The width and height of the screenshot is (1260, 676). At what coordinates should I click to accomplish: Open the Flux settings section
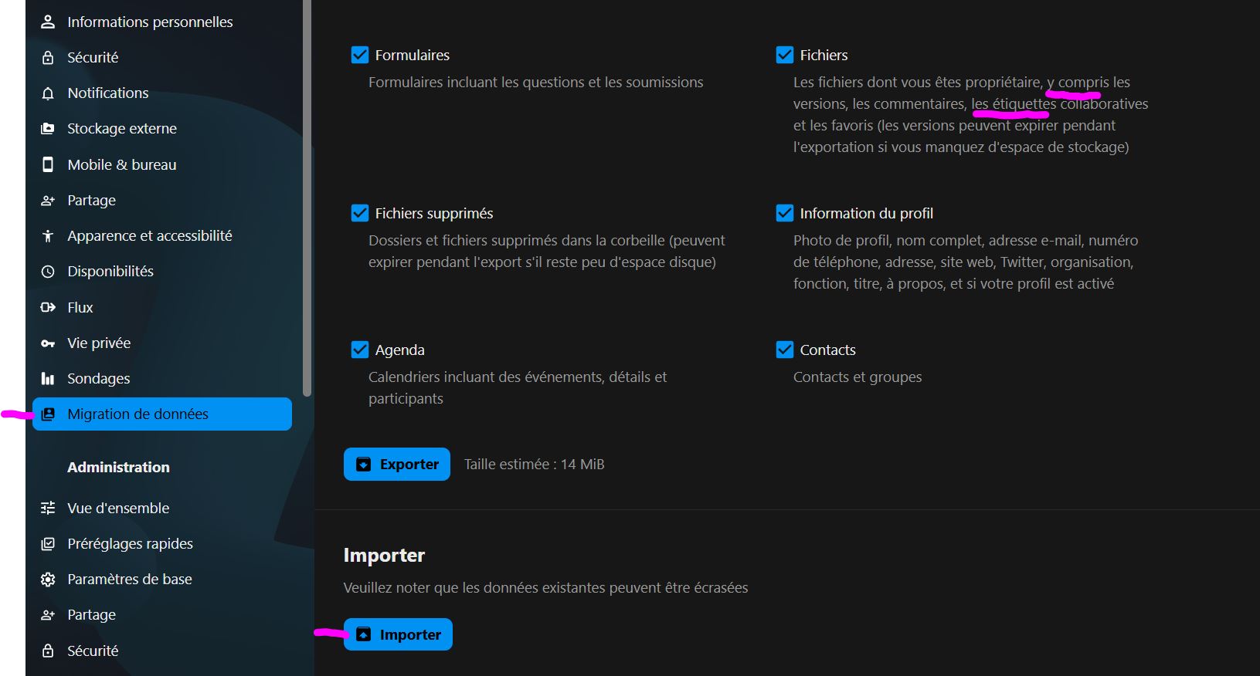80,307
